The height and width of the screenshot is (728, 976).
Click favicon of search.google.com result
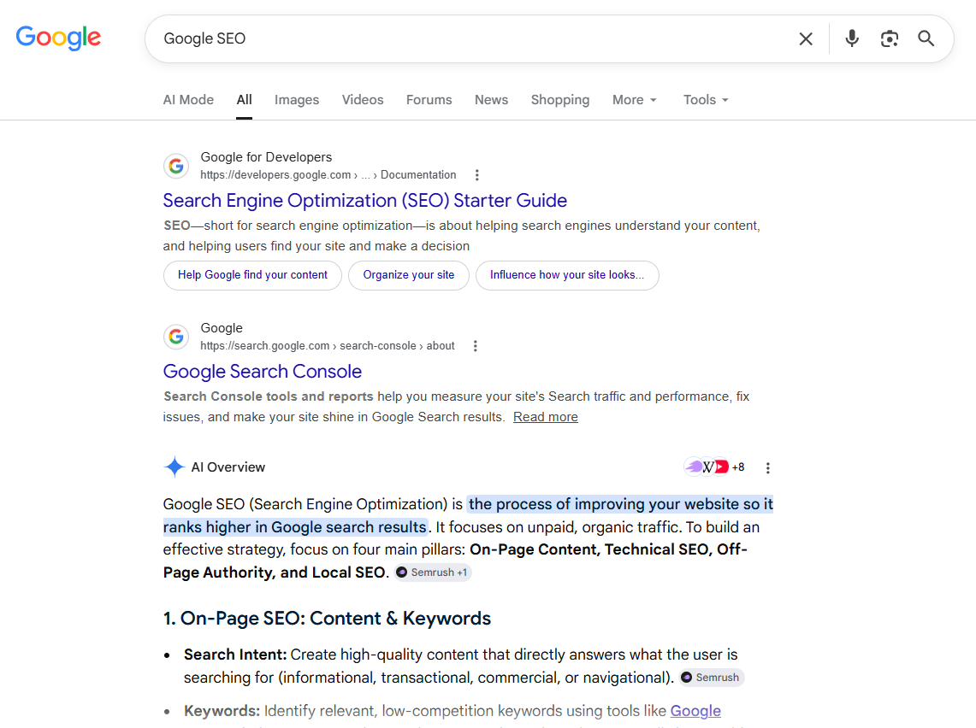coord(176,337)
